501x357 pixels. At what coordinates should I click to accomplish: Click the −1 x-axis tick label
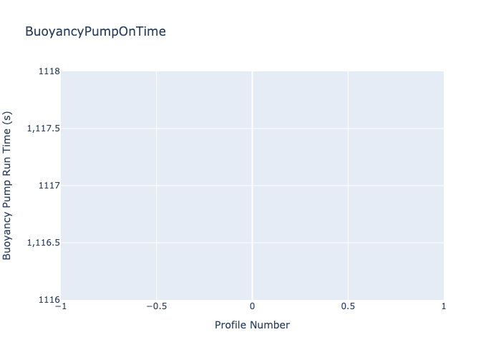pyautogui.click(x=61, y=306)
